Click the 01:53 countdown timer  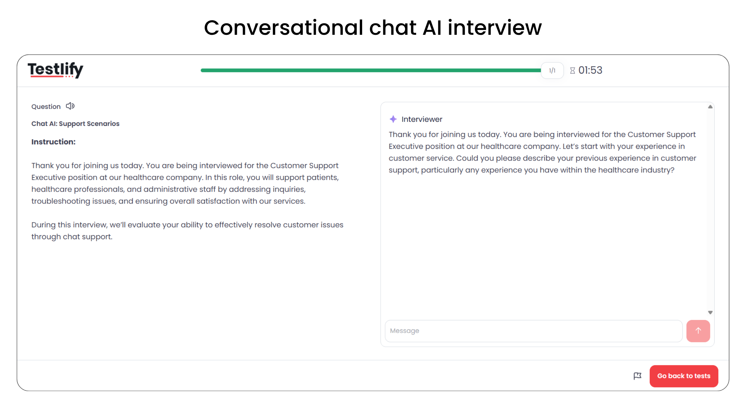click(590, 71)
